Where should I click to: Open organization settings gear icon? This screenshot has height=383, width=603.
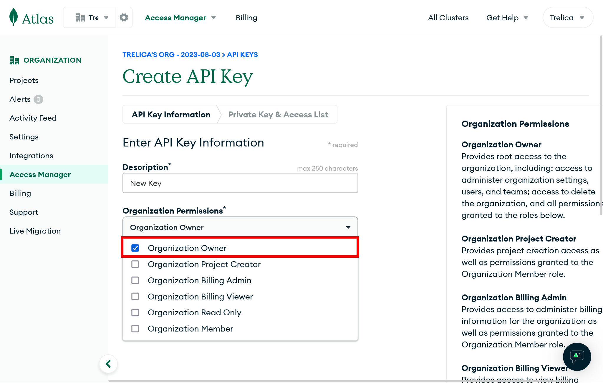tap(124, 18)
